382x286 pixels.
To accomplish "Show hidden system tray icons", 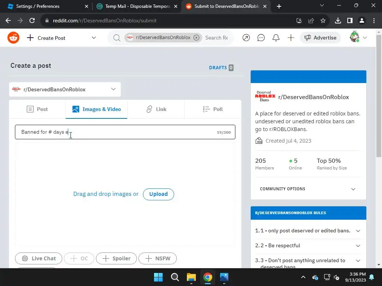I will (303, 277).
